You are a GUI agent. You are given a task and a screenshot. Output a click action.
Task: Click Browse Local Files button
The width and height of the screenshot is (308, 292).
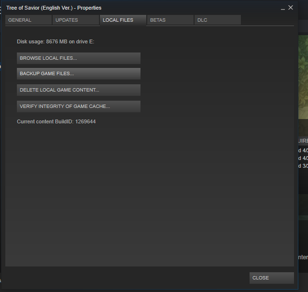click(x=78, y=58)
